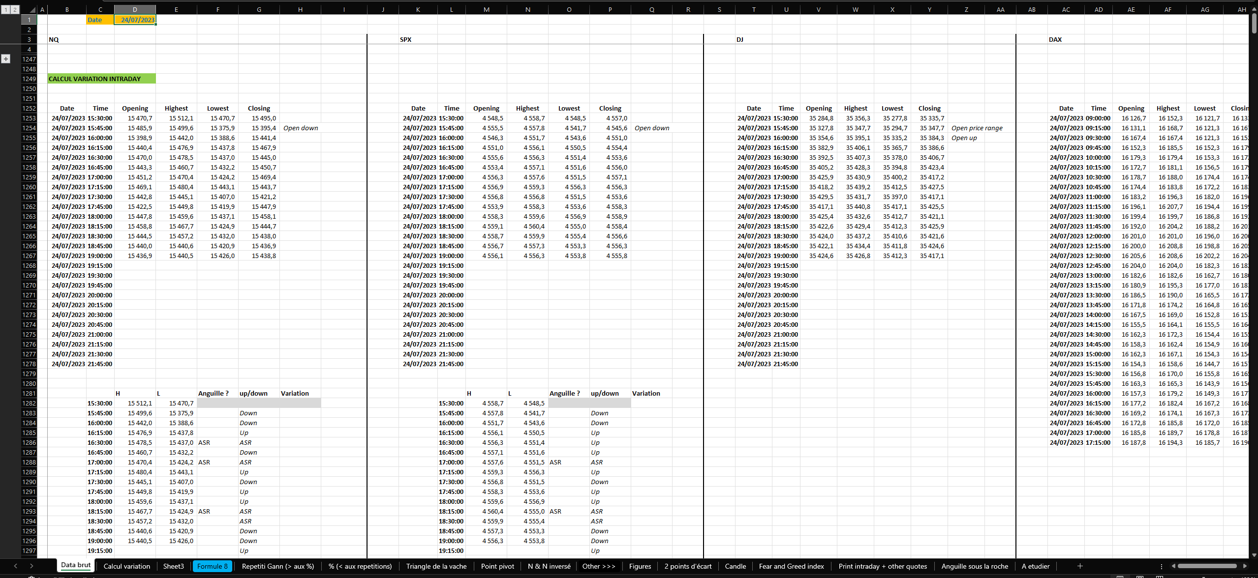The width and height of the screenshot is (1258, 578).
Task: Open Anguille sous la roche tab
Action: coord(975,566)
